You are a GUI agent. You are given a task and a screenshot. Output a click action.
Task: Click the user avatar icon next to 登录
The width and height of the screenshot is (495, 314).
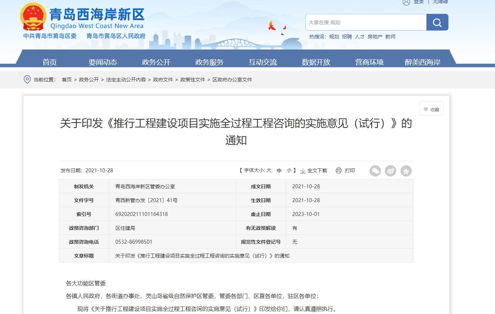pos(407,2)
